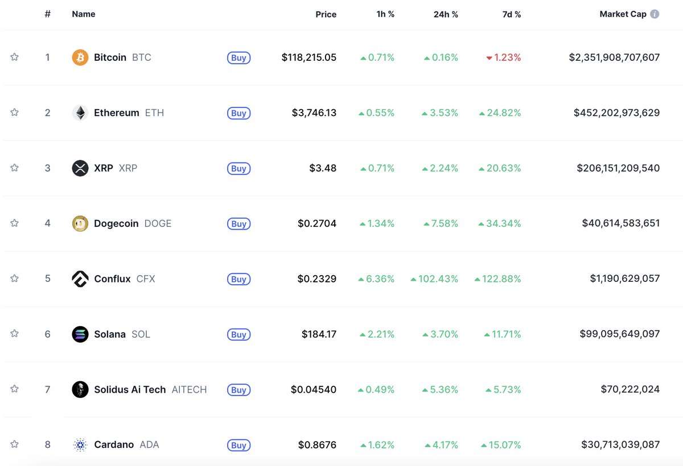The image size is (683, 466).
Task: Click Buy in the Solana row
Action: pyautogui.click(x=239, y=334)
